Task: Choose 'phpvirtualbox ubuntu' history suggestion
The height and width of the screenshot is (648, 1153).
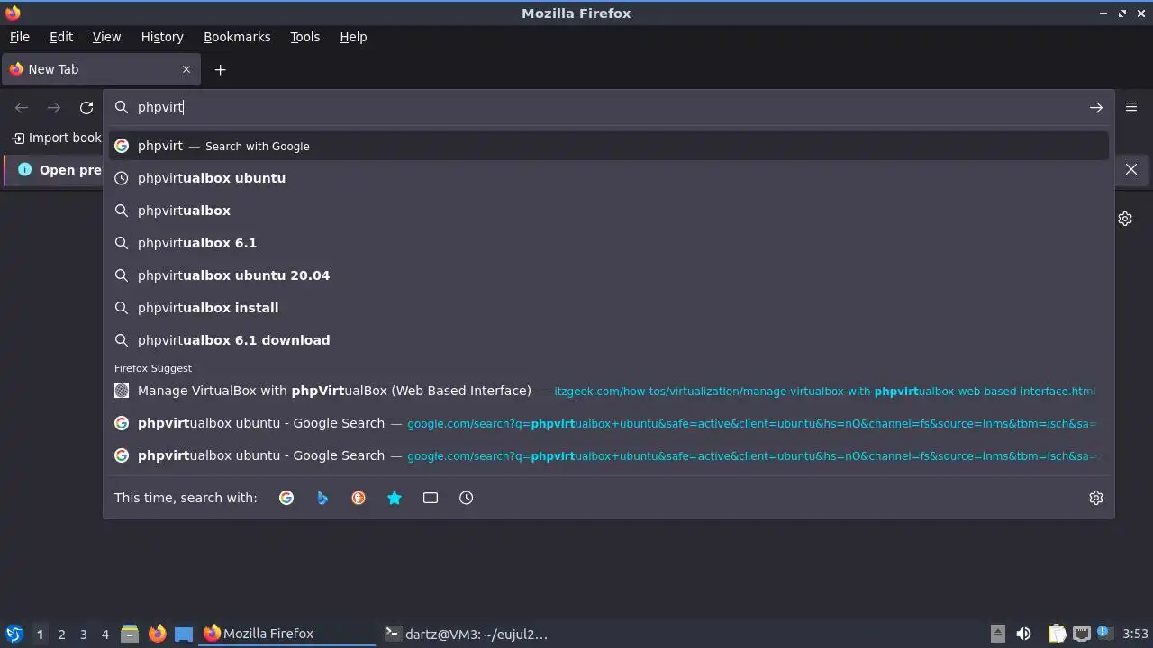Action: (608, 178)
